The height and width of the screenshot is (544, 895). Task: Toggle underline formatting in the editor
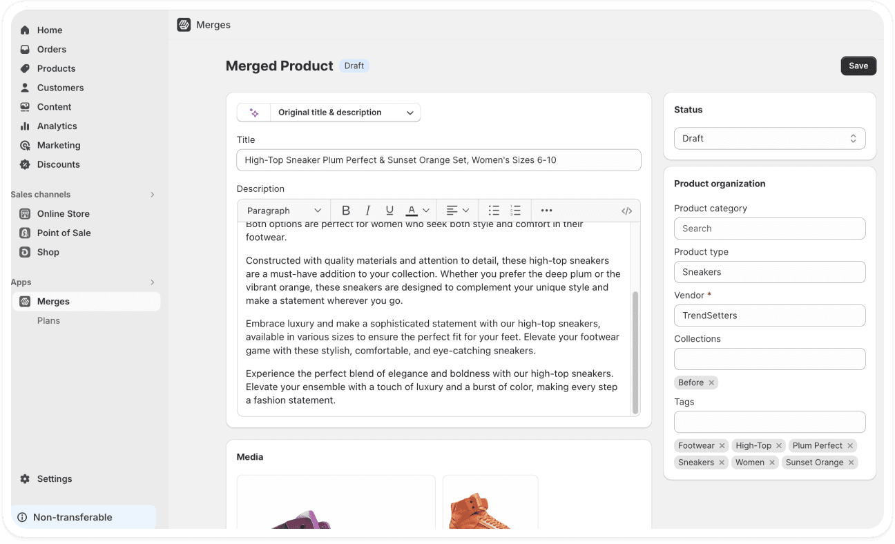389,210
